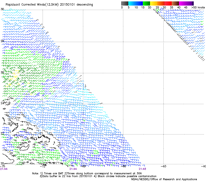Viewport: 206px width, 181px height.
Task: Click the purple time '21:46' at the bottom
Action: click(x=143, y=169)
